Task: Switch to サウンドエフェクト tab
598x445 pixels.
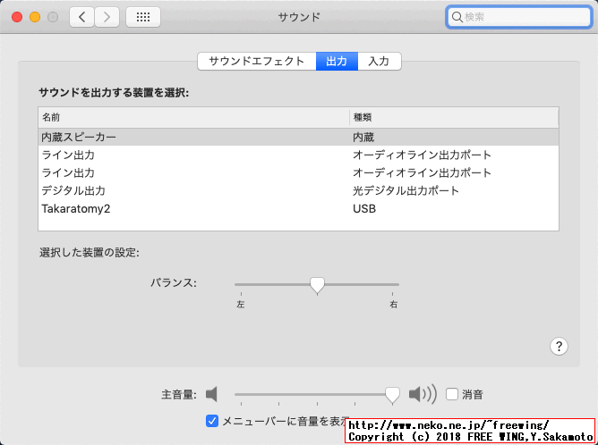Action: 257,62
